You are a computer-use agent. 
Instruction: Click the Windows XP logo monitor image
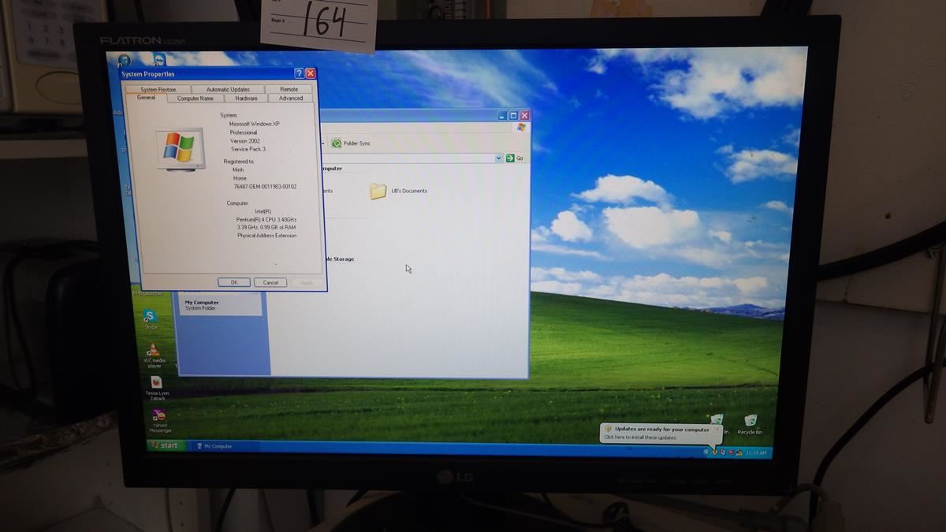coord(181,148)
